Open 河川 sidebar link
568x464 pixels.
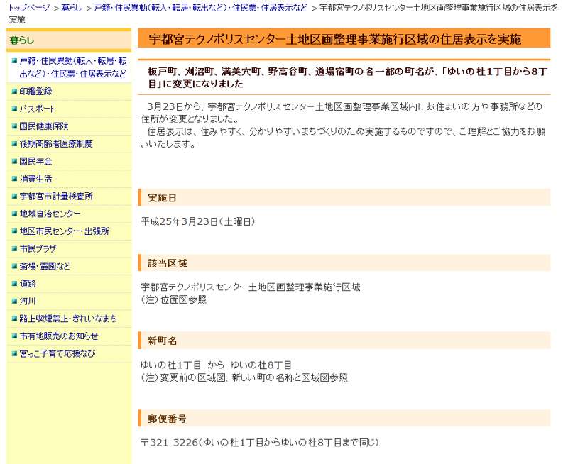[x=28, y=301]
